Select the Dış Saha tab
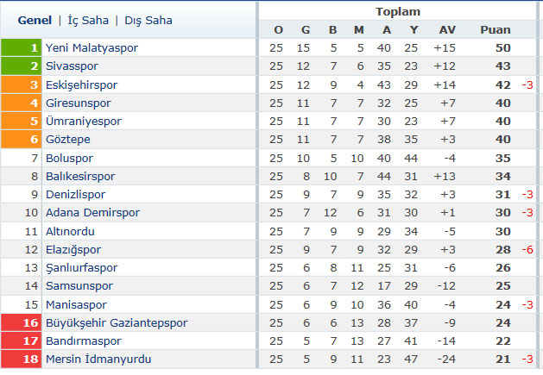Screen dimensions: 543x375 click(148, 21)
